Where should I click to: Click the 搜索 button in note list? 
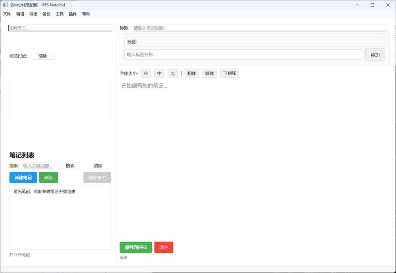click(x=70, y=166)
